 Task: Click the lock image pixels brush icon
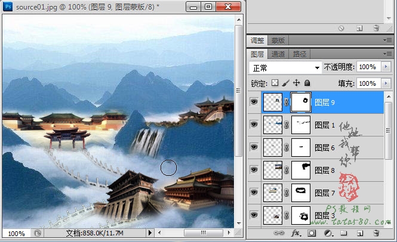coord(285,83)
